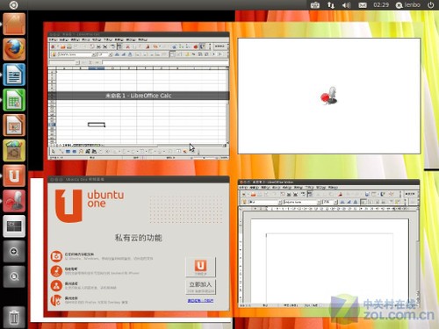Viewport: 439px width, 329px height.
Task: Open the font size dropdown in Writer window
Action: [336, 202]
